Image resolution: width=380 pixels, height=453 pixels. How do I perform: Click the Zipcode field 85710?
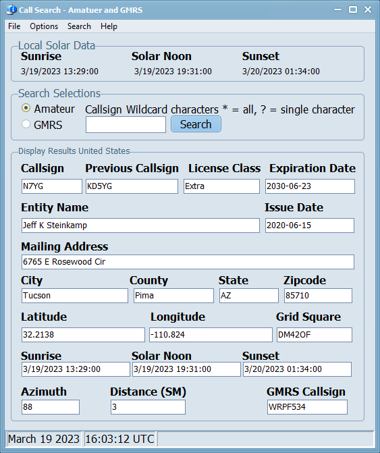[x=318, y=296]
